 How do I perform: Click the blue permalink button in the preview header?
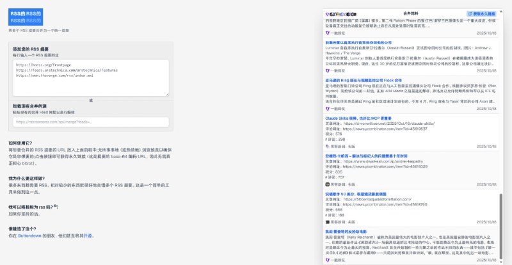[x=481, y=13]
